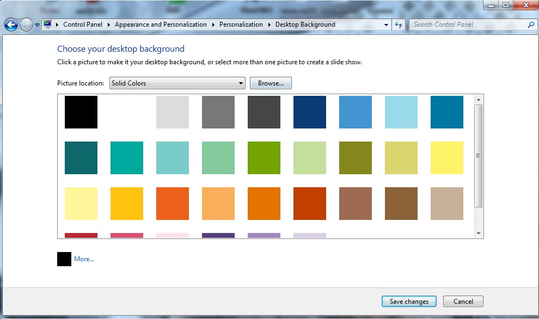Pick the white color swatch
Viewport: 539px width, 319px height.
pyautogui.click(x=127, y=112)
